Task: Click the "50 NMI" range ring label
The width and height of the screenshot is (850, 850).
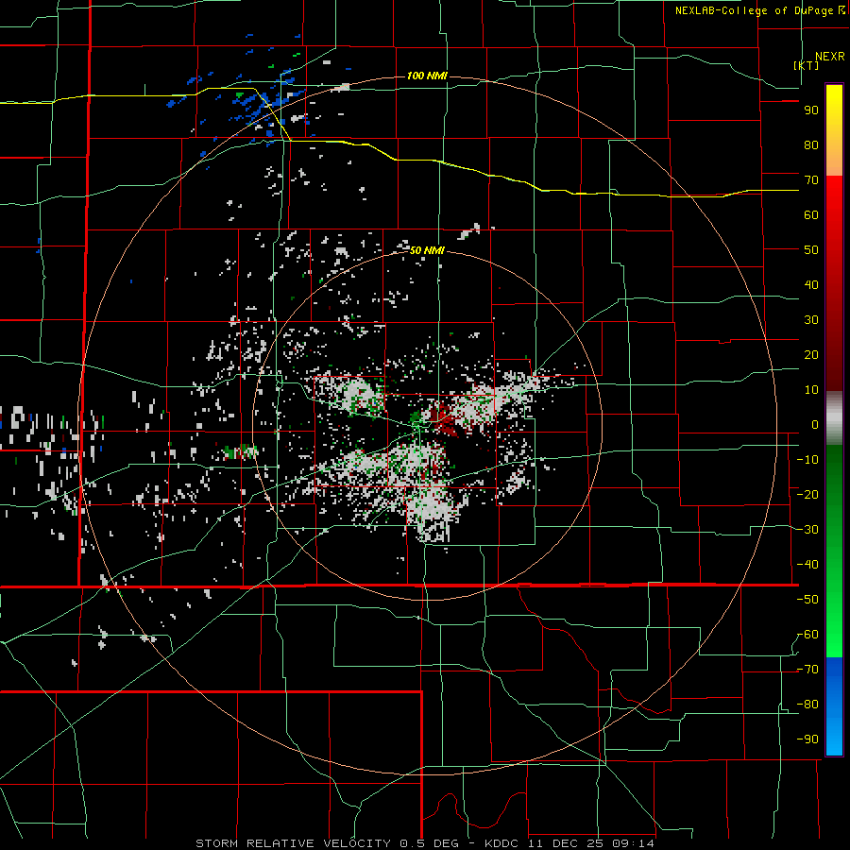Action: (x=427, y=250)
